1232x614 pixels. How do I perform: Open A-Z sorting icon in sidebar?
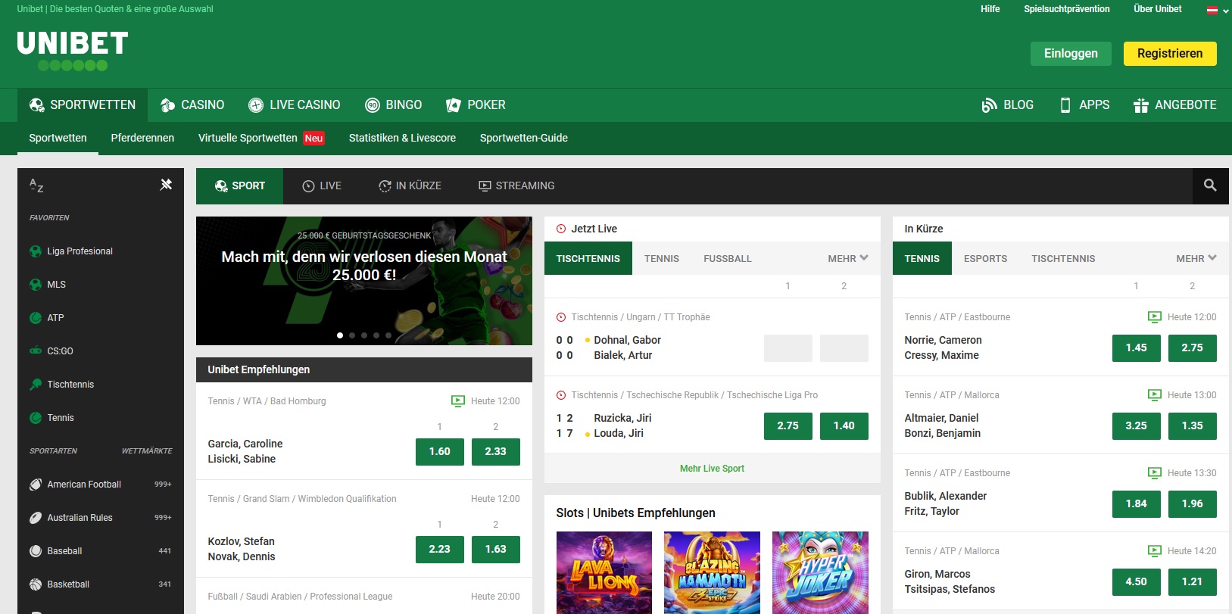point(36,185)
